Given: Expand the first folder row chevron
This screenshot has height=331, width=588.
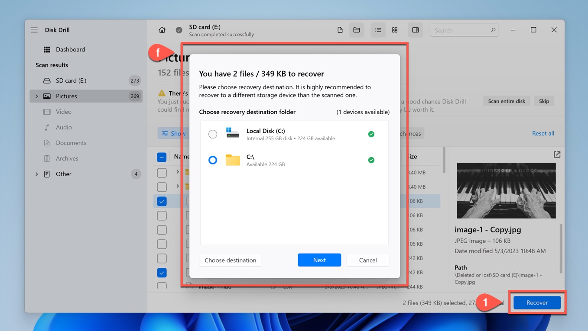Looking at the screenshot, I should coord(178,172).
